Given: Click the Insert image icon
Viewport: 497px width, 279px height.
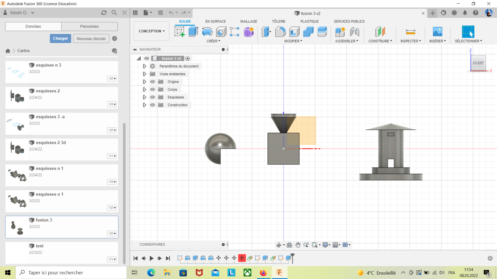Looking at the screenshot, I should pos(437,32).
